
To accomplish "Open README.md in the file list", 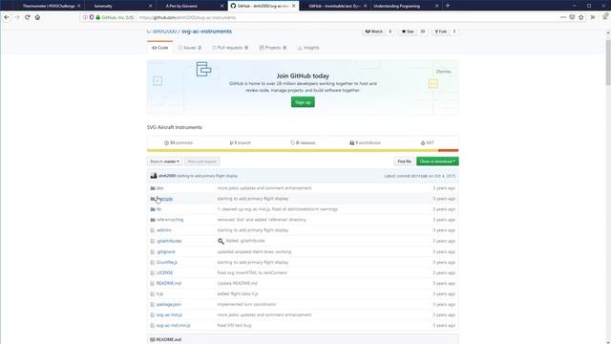I will (169, 284).
